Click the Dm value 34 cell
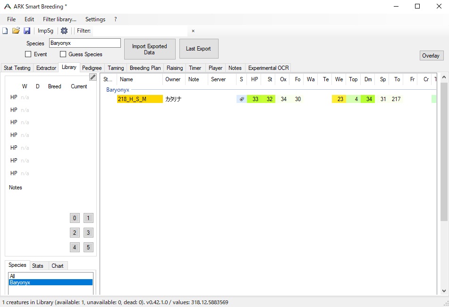The width and height of the screenshot is (449, 307). pyautogui.click(x=368, y=99)
